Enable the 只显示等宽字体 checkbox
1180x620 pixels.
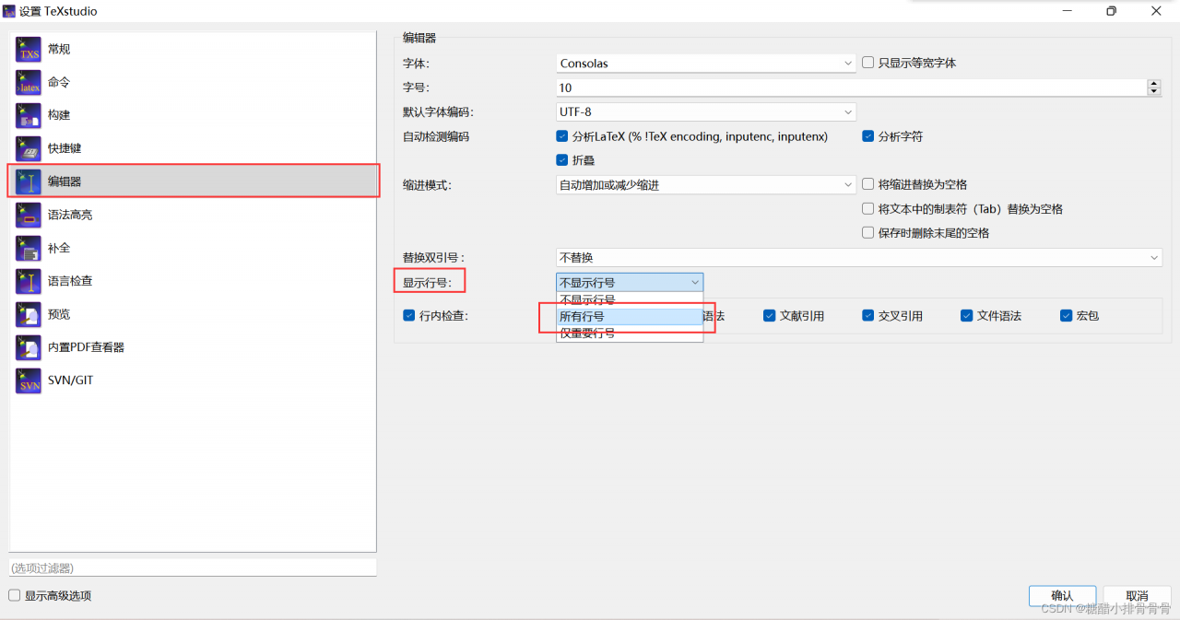[867, 64]
